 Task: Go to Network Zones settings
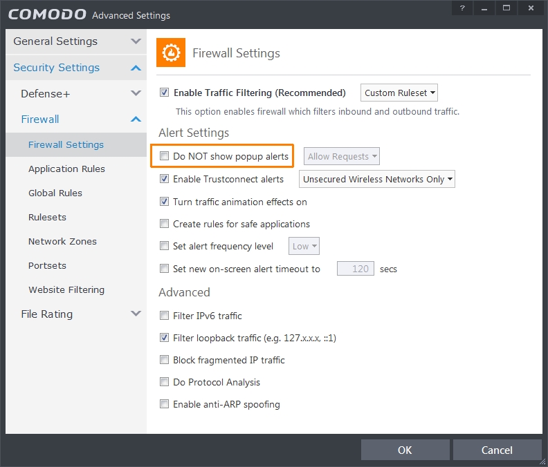[x=62, y=241]
